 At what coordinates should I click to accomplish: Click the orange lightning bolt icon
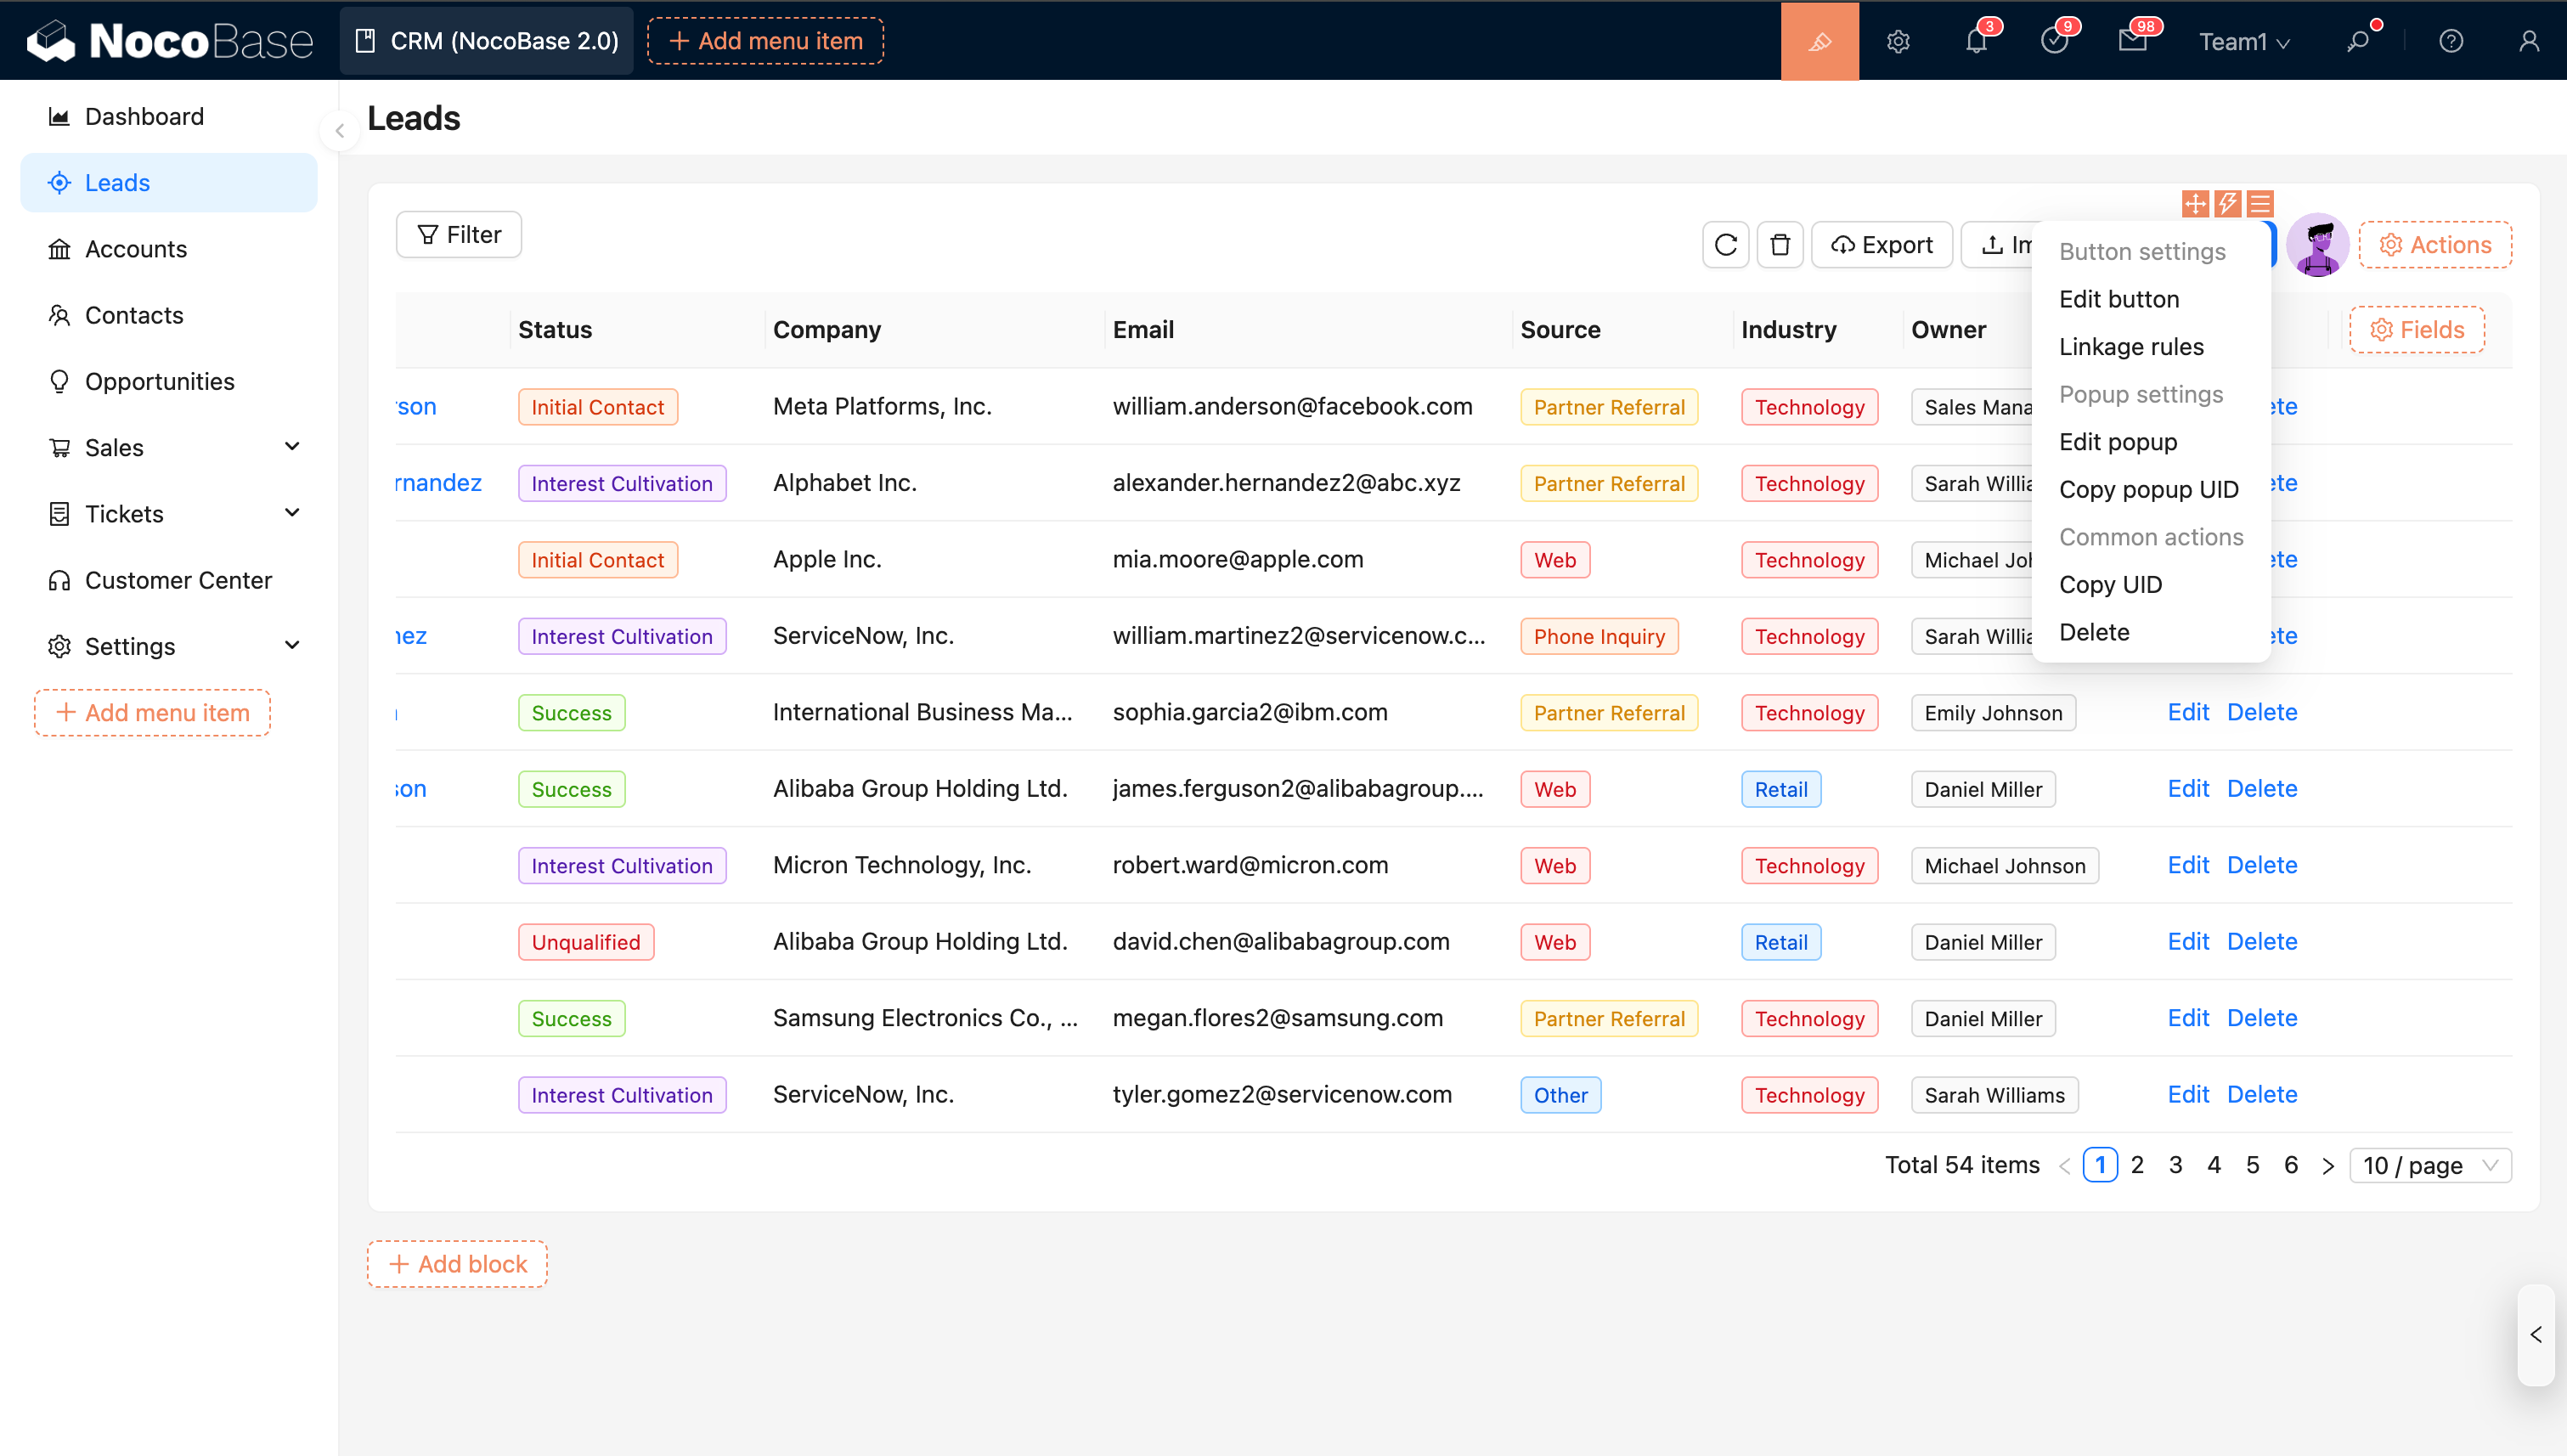click(2227, 204)
